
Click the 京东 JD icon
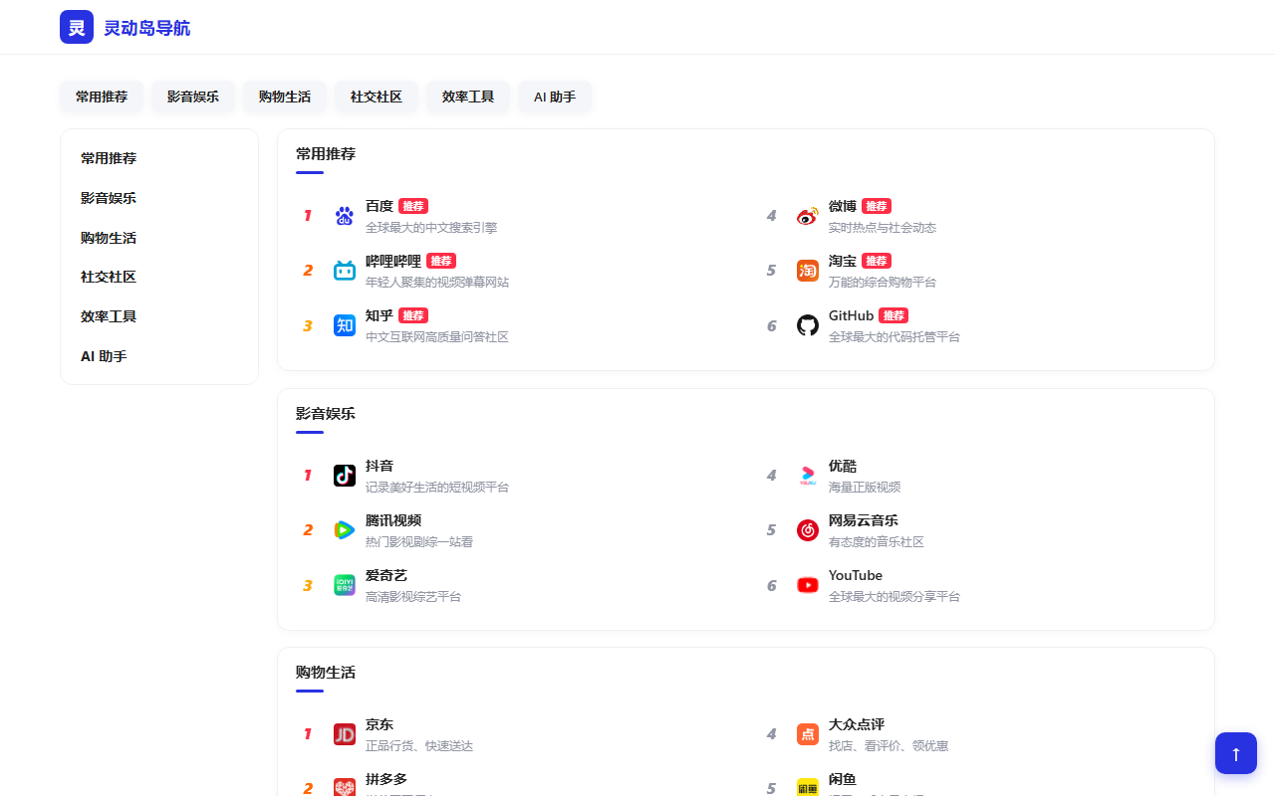tap(345, 734)
